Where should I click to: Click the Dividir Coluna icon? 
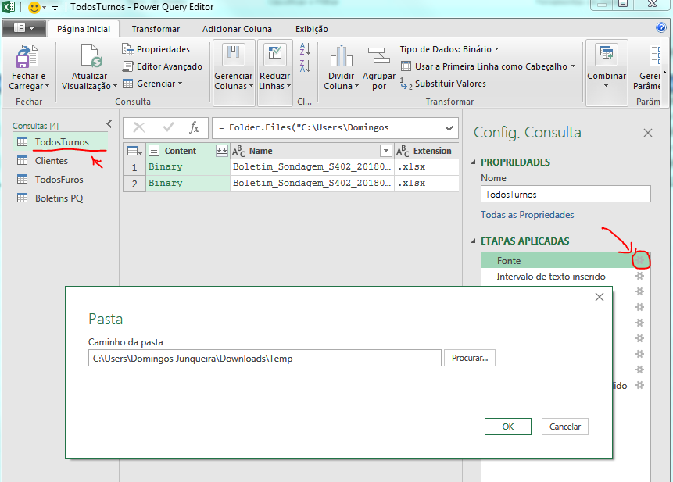pyautogui.click(x=342, y=55)
